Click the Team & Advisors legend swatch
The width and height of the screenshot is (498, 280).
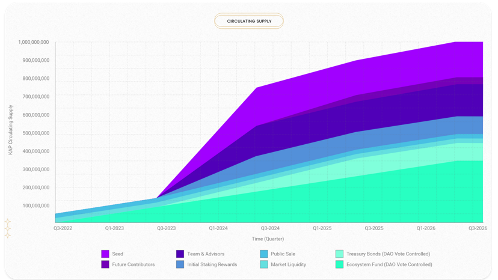click(180, 254)
